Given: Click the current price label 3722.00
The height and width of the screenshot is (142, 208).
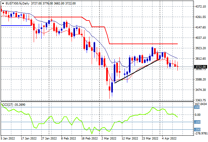Looking at the screenshot, I should (x=200, y=67).
